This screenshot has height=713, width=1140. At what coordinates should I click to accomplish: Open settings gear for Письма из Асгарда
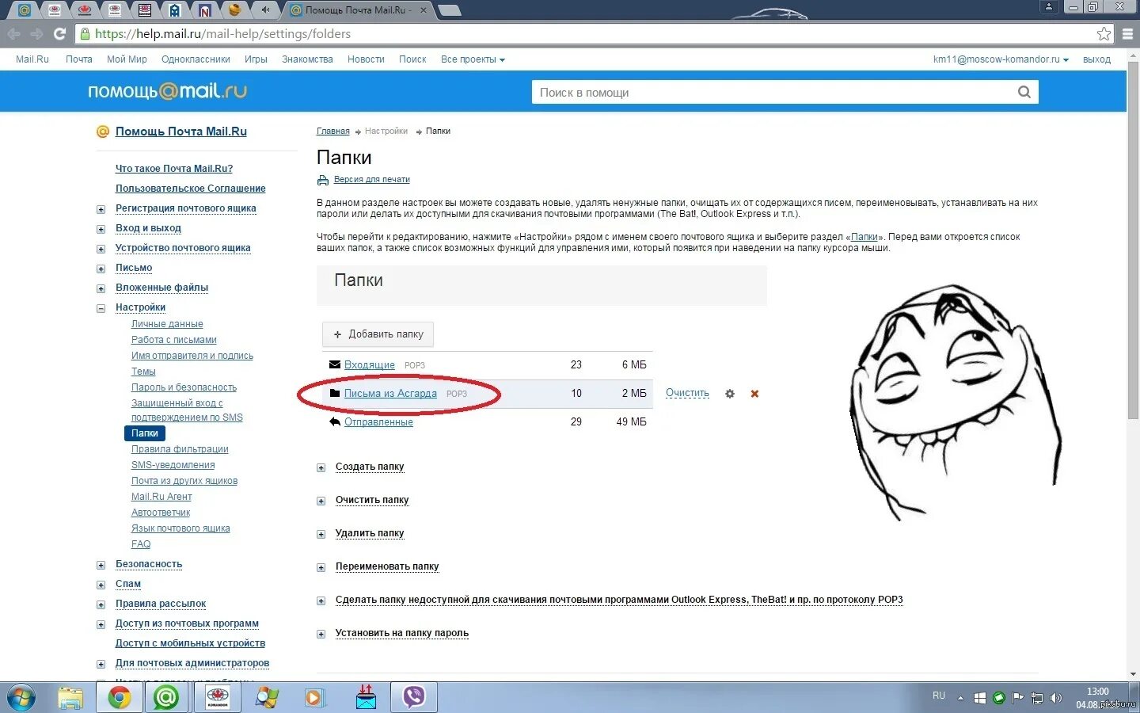click(x=730, y=394)
